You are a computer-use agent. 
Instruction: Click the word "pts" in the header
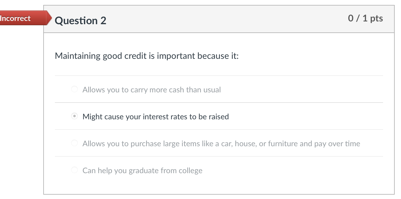click(376, 18)
